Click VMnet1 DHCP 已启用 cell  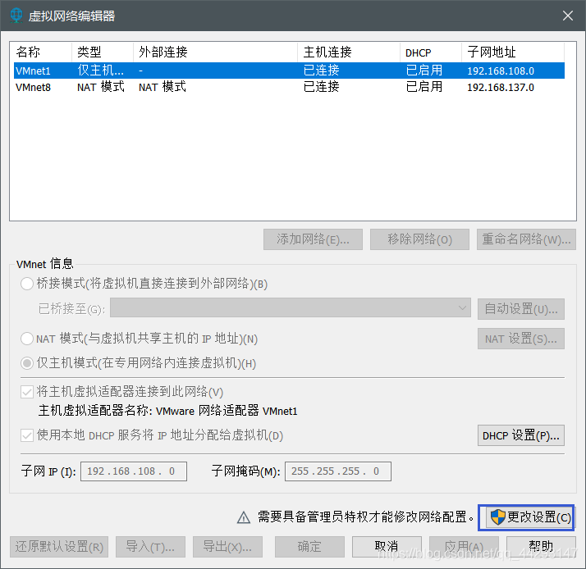click(x=423, y=71)
